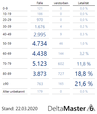Select the ≥90 age group row label
97x114 pixels.
tap(6, 84)
